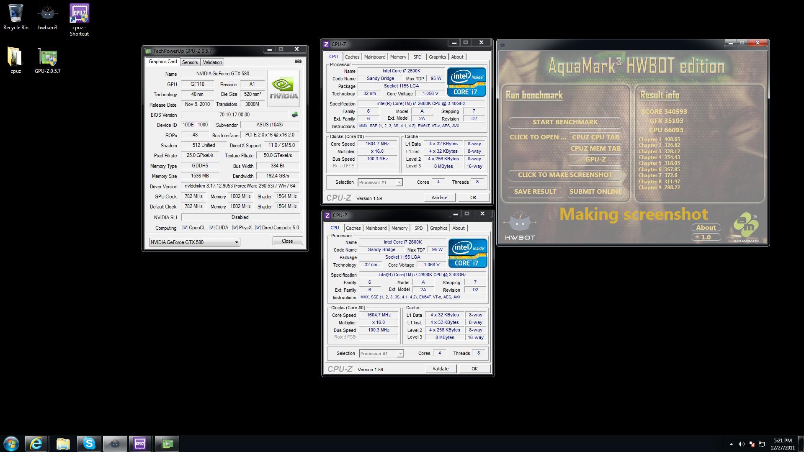Click BIOS Version 70.10.17.00.00 value
Viewport: 804px width, 452px height.
pyautogui.click(x=234, y=115)
